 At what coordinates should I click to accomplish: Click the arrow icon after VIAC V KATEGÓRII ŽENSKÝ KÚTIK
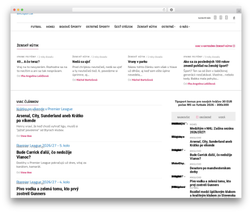coord(234,46)
